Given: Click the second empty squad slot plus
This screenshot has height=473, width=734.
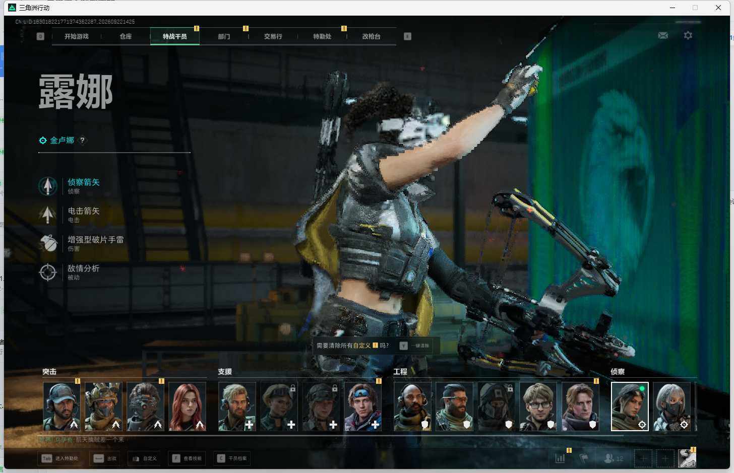Looking at the screenshot, I should 665,458.
